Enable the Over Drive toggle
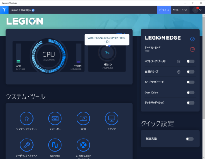Viewport: 205px width, 159px height. [x=191, y=92]
